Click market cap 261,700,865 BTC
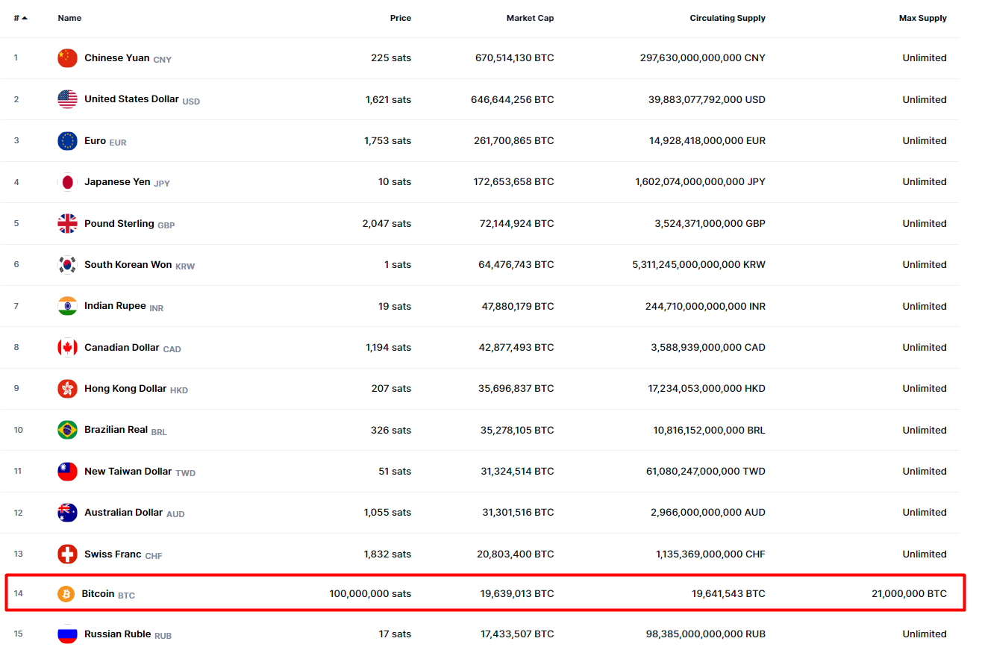Image resolution: width=982 pixels, height=650 pixels. tap(514, 140)
